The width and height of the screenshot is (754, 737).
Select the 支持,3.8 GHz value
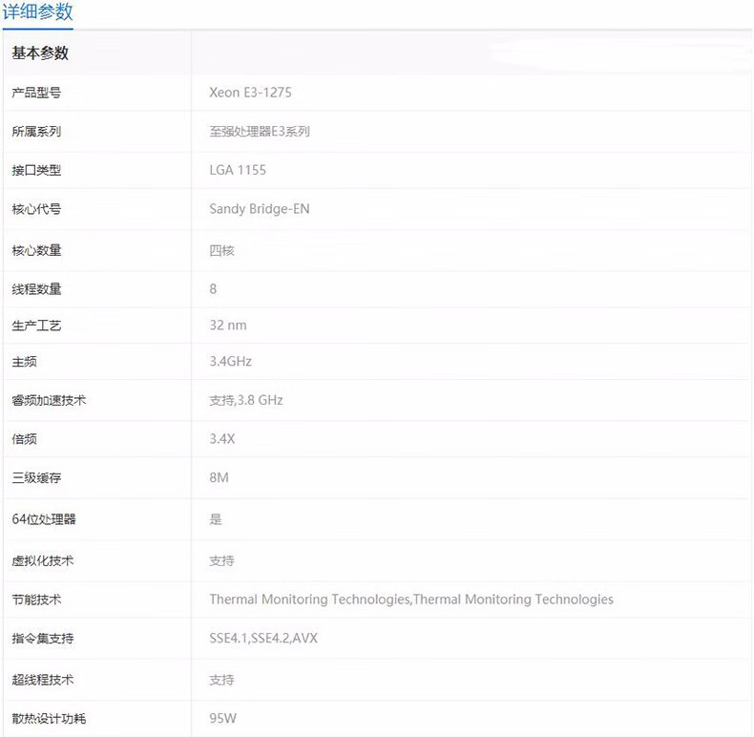[x=246, y=400]
